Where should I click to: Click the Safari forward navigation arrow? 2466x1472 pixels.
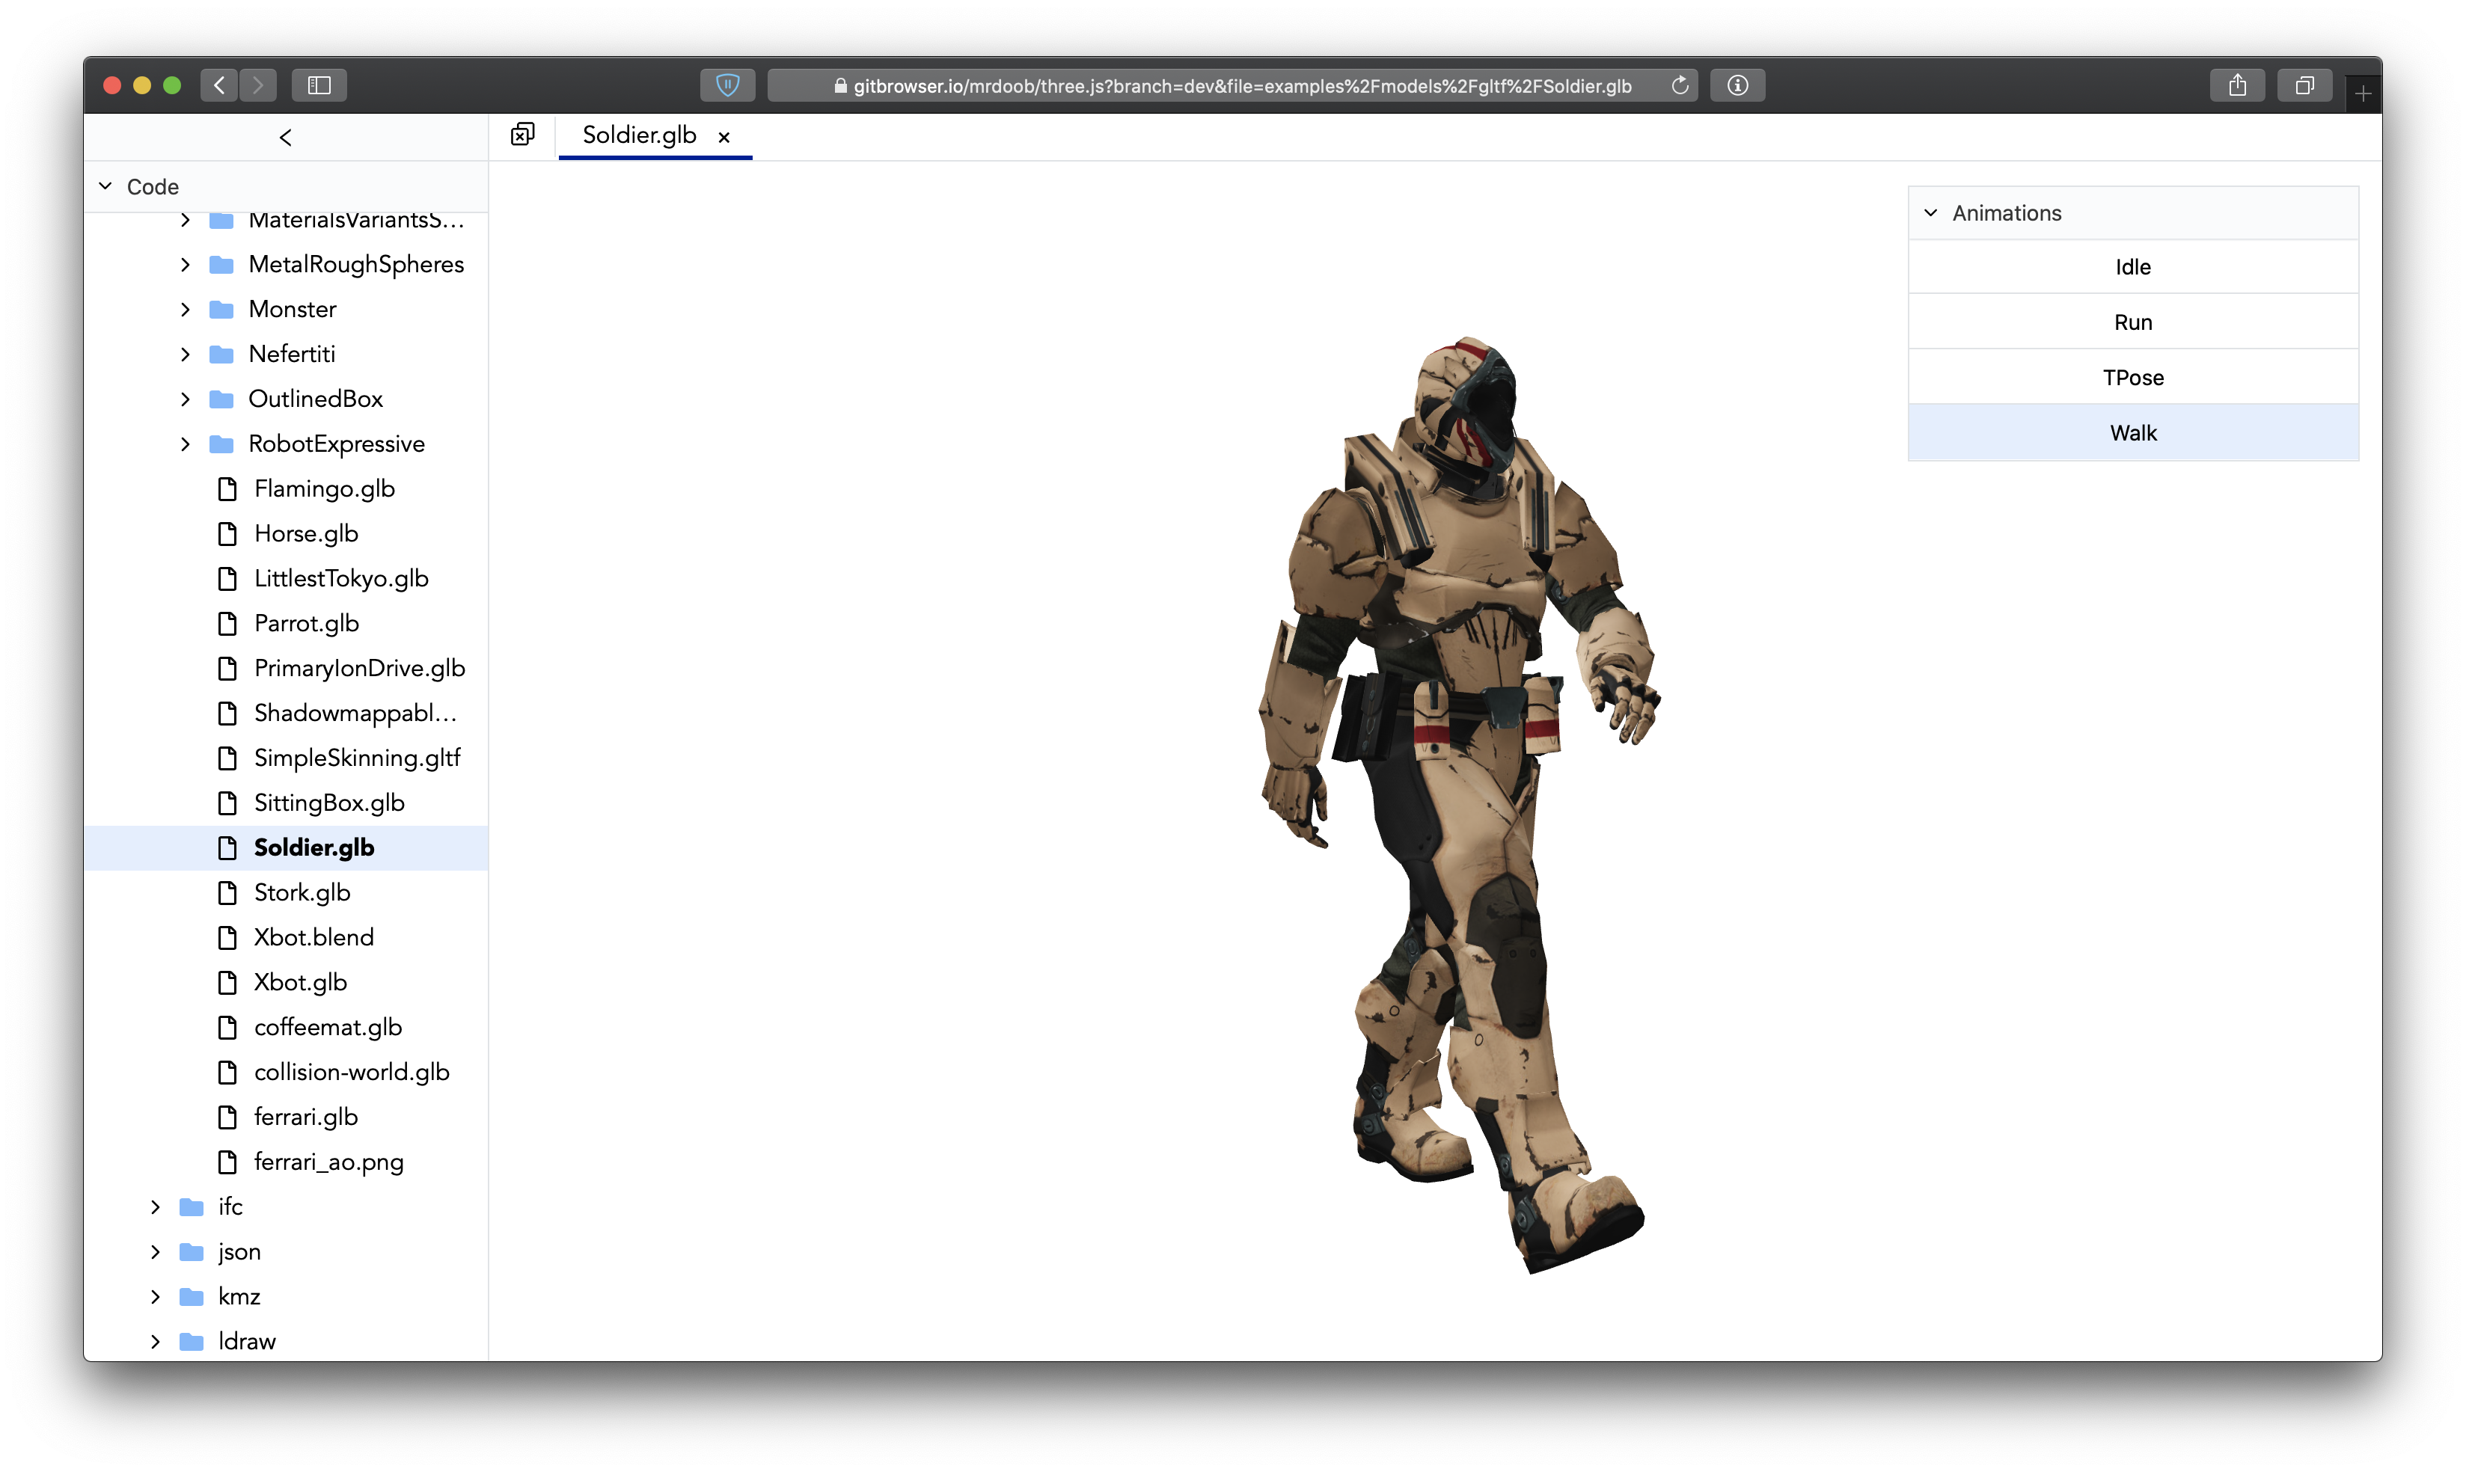point(258,85)
